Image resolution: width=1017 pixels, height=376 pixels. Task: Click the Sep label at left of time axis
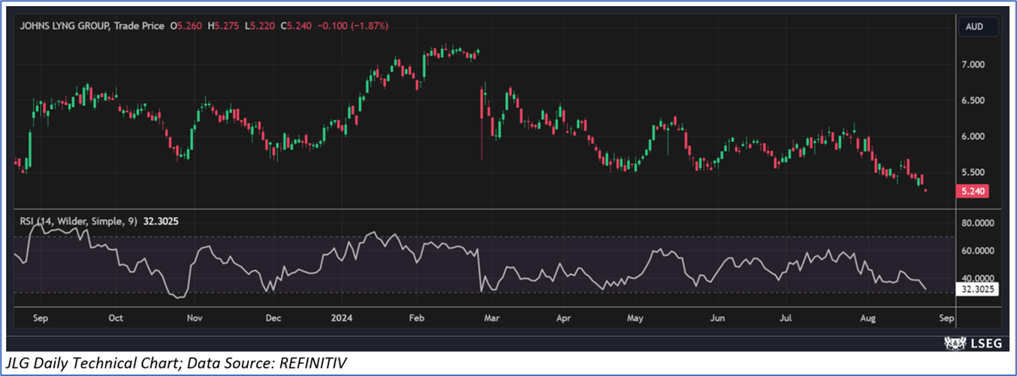[x=40, y=318]
